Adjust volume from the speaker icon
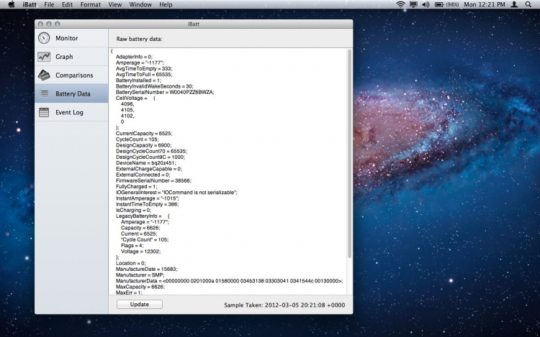 (426, 4)
